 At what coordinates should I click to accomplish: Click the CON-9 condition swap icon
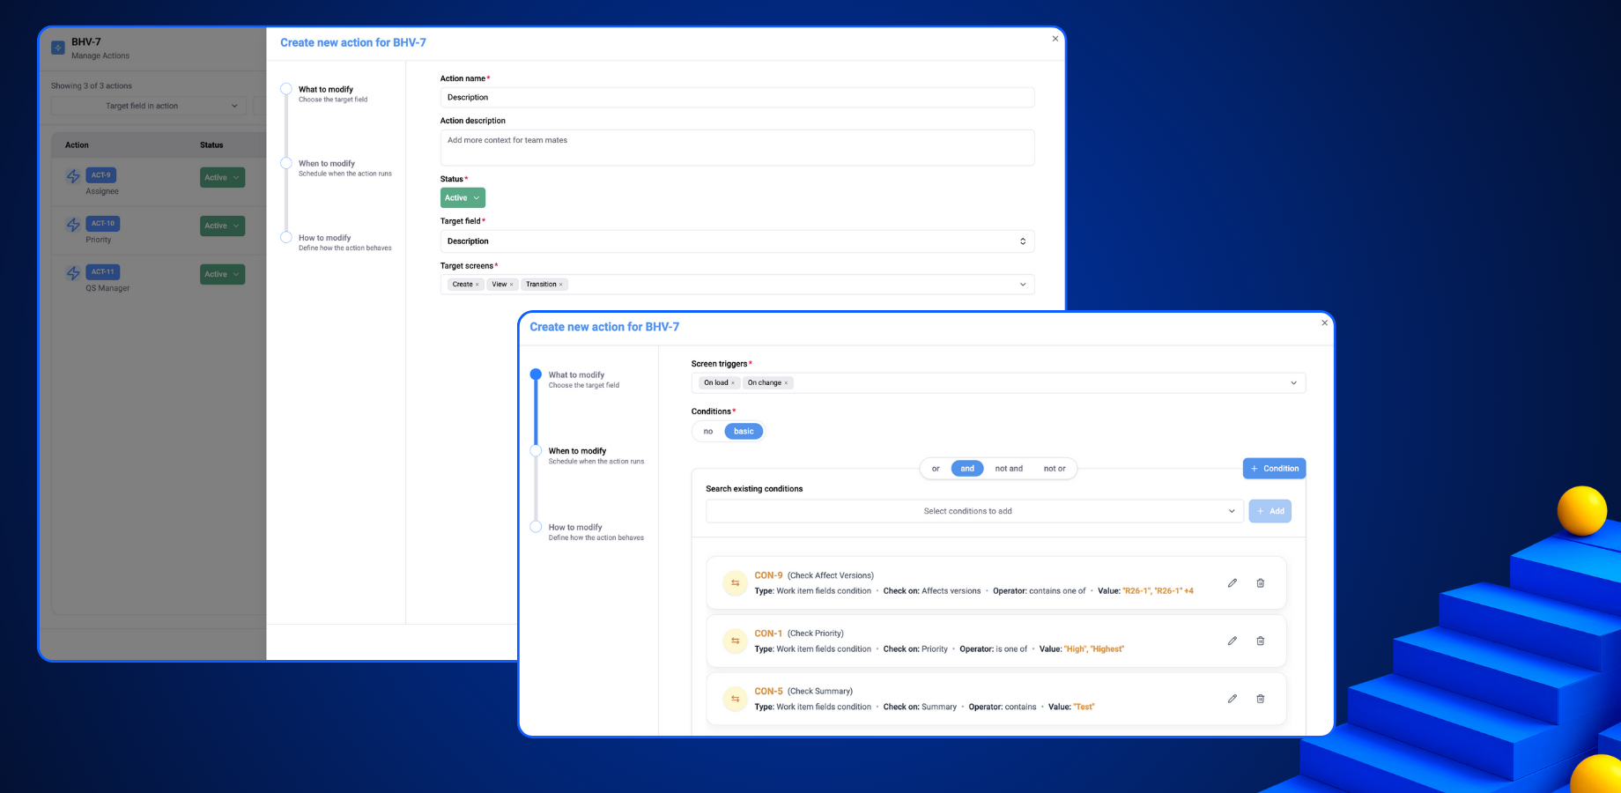(x=736, y=582)
